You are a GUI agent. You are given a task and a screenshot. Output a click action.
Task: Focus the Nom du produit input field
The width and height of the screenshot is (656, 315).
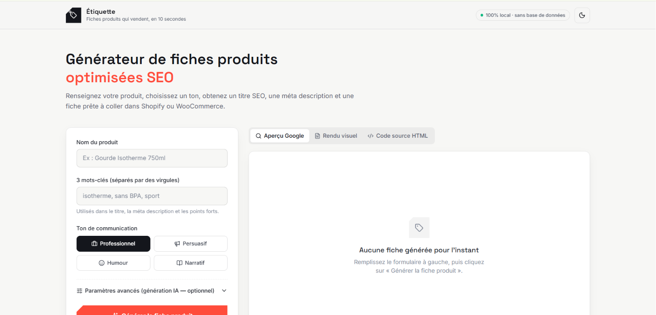coord(152,158)
